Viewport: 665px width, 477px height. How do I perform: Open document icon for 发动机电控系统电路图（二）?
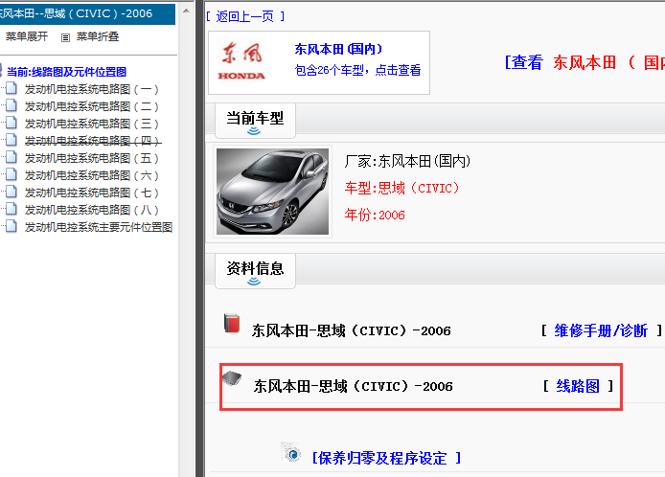(x=11, y=106)
